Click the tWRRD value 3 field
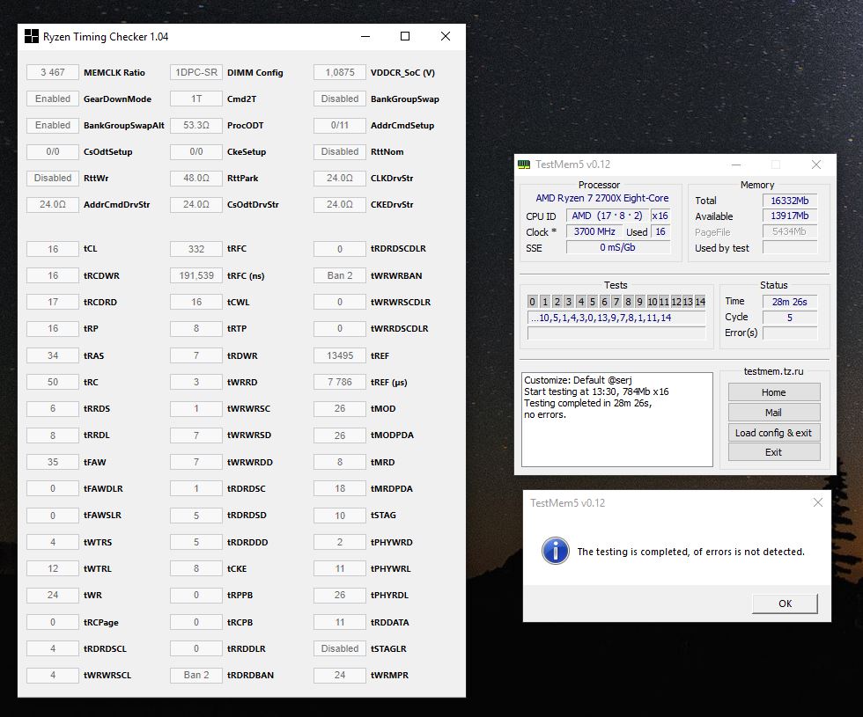 pos(196,382)
